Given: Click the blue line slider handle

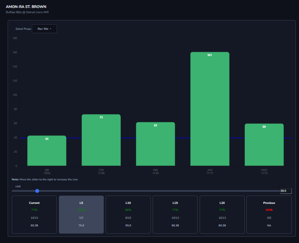Looking at the screenshot, I should coord(37,191).
